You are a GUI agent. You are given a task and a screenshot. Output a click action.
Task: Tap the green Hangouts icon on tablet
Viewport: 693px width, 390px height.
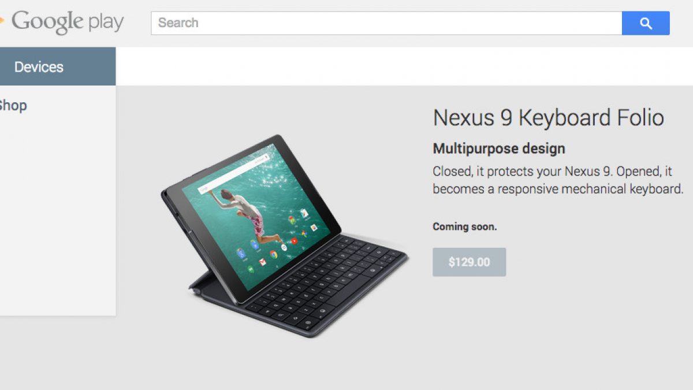point(251,269)
